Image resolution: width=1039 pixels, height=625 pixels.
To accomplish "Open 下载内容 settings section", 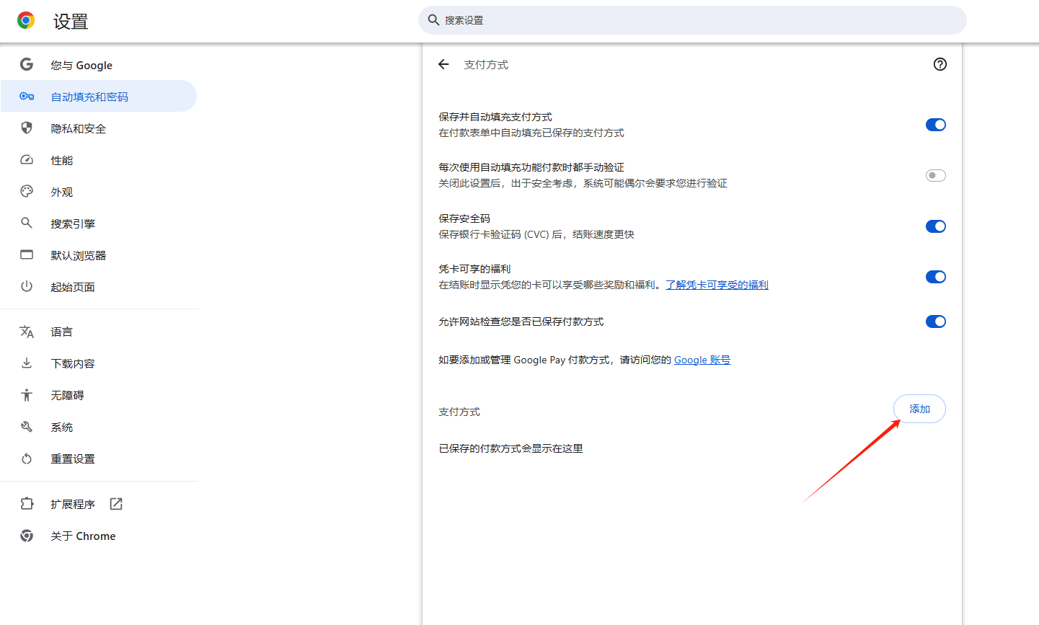I will click(x=99, y=363).
